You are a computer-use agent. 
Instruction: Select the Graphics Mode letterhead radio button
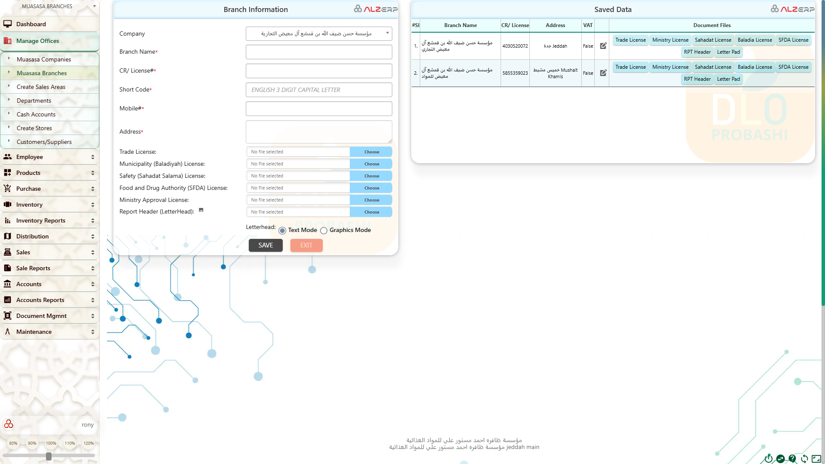tap(324, 231)
